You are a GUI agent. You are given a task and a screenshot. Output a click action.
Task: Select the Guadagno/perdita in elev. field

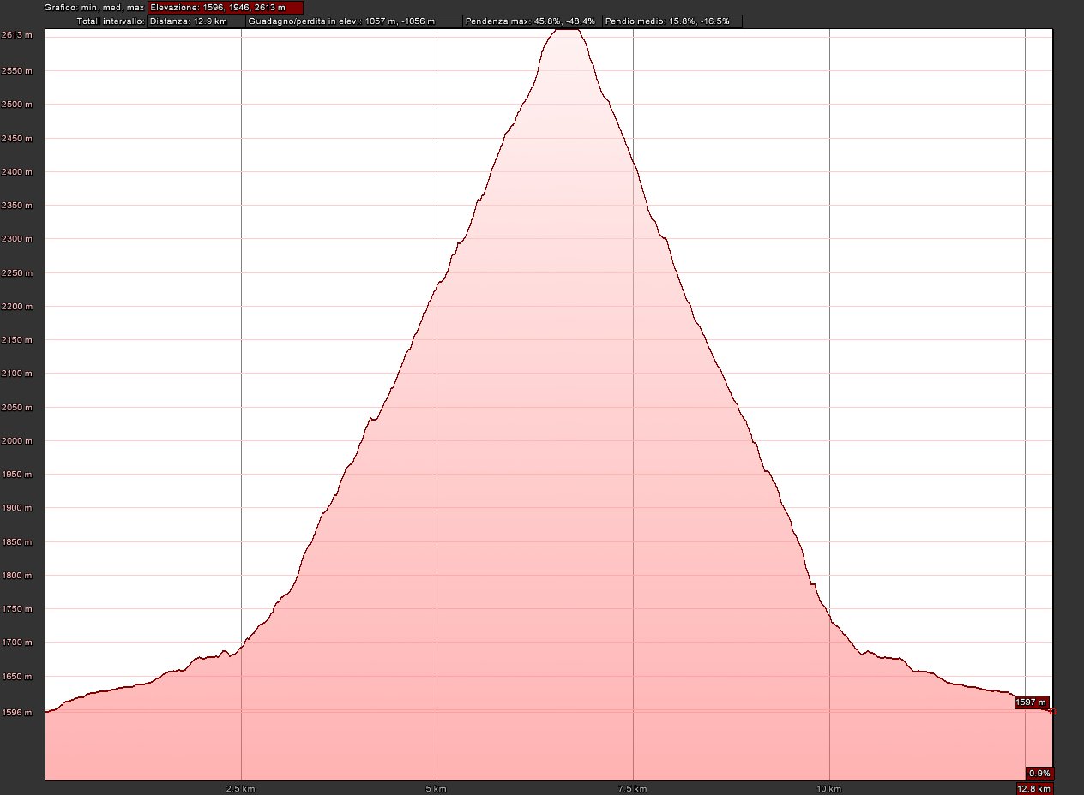pos(352,21)
